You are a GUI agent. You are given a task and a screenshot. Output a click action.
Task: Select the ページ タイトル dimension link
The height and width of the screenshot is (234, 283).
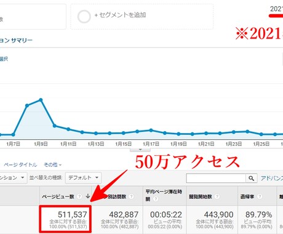tap(20, 164)
